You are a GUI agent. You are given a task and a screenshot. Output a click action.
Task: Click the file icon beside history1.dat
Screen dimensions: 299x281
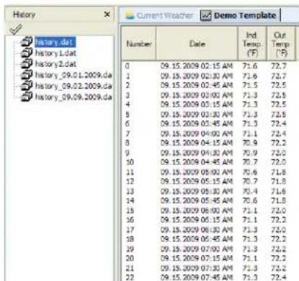27,53
